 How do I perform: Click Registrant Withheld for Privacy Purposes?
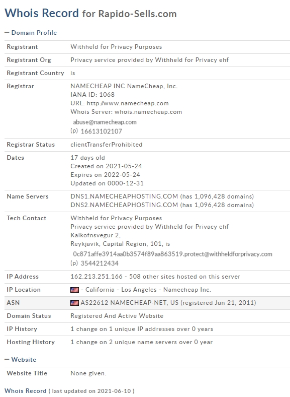(x=116, y=47)
